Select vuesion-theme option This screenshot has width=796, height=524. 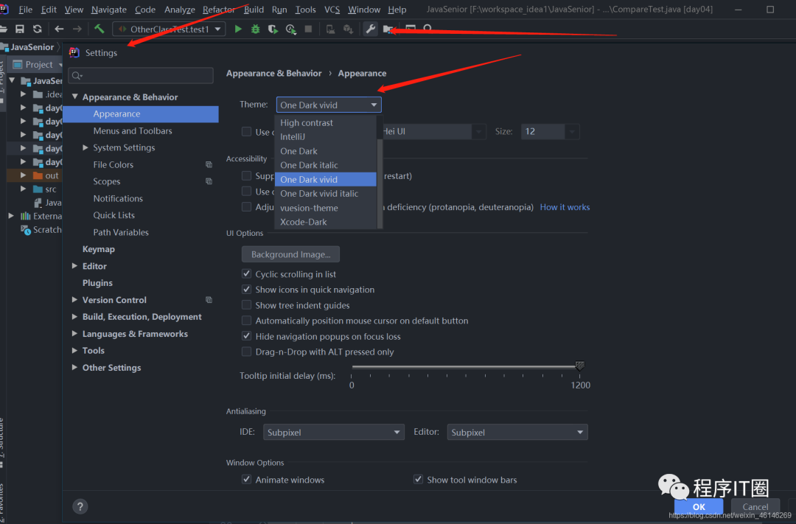(326, 208)
